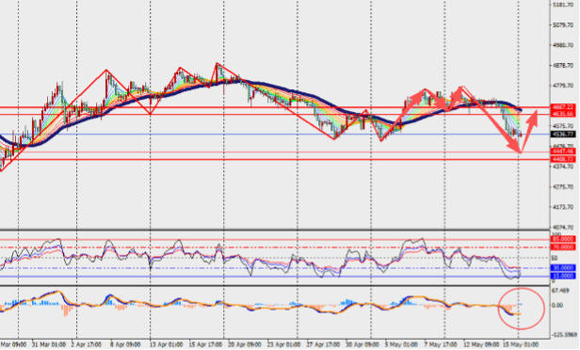Click the 4575.70 price axis label

(x=563, y=126)
